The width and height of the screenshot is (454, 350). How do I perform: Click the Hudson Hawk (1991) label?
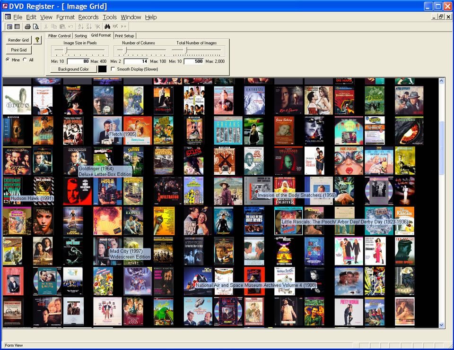(32, 198)
